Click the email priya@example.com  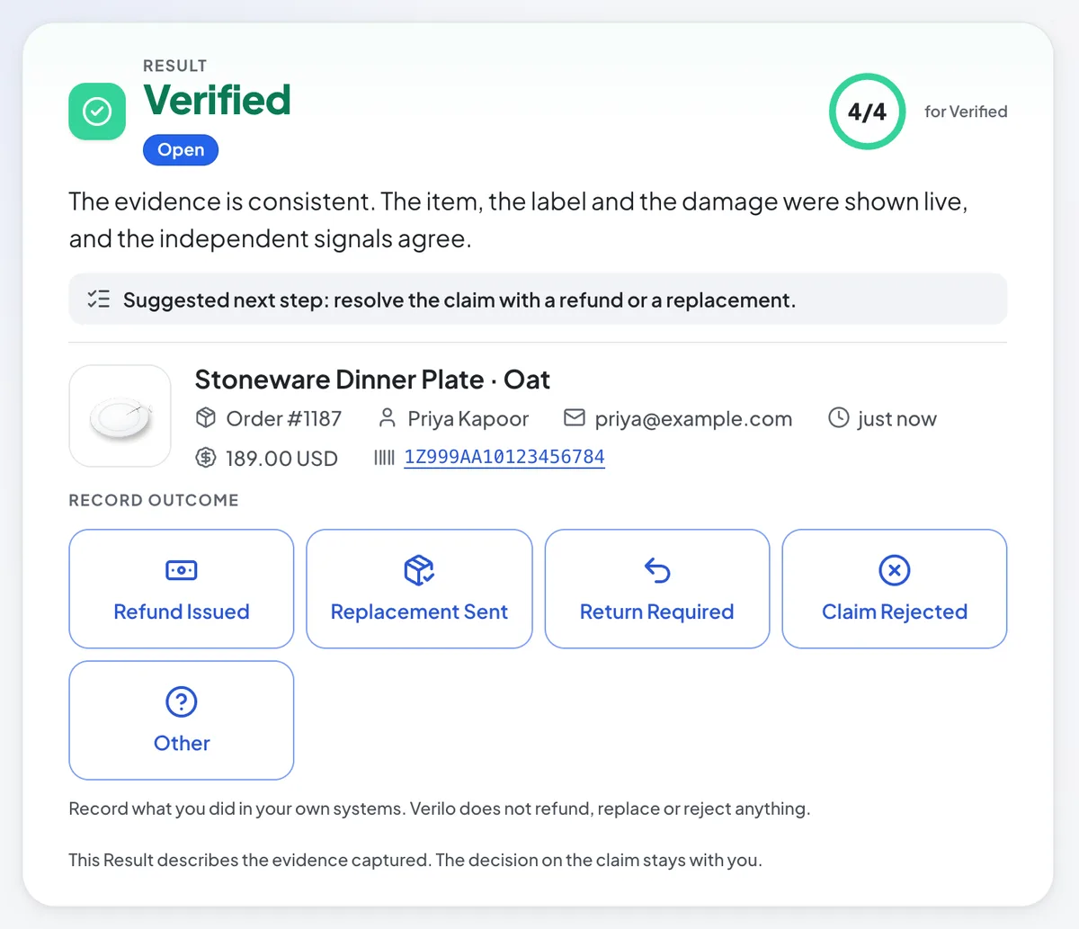pyautogui.click(x=693, y=419)
